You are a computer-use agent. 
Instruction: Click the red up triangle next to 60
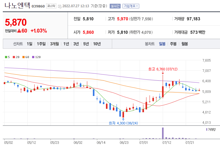[19, 31]
